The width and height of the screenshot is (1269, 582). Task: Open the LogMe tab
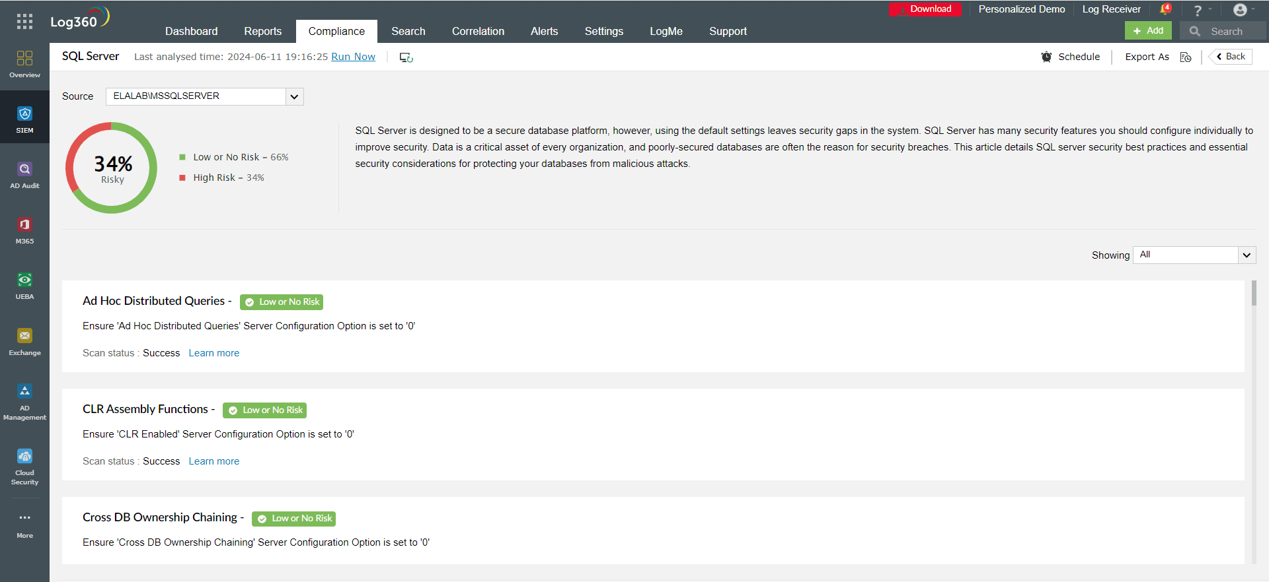tap(666, 31)
